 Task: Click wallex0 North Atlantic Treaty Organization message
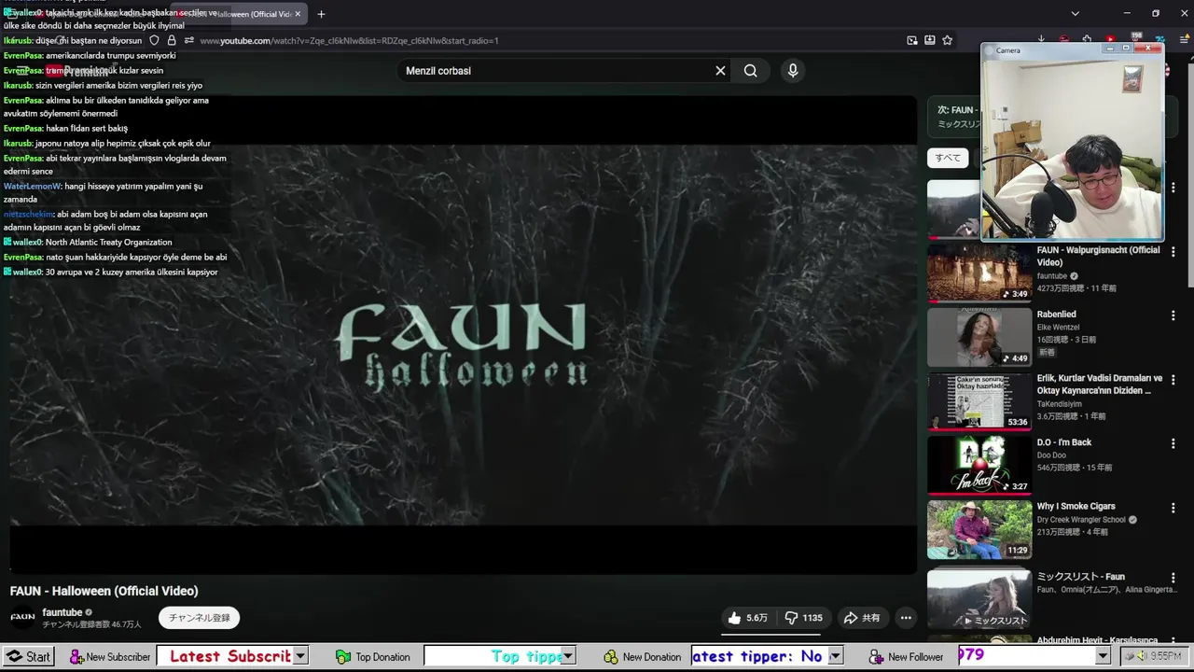coord(88,243)
